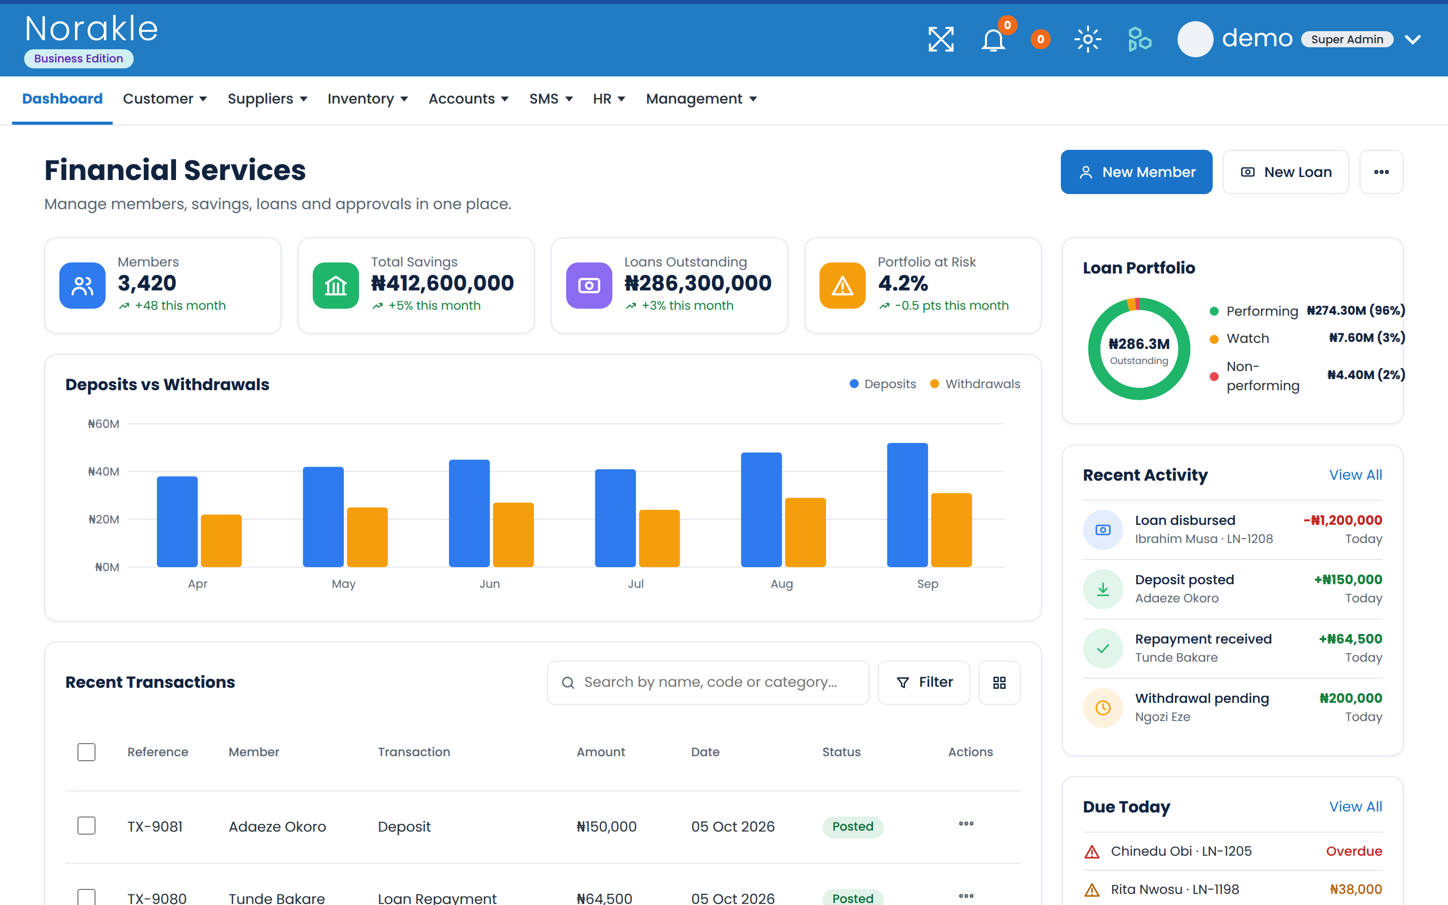Click the Loans Outstanding cash icon
Screen dimensions: 1448x905
tap(589, 286)
